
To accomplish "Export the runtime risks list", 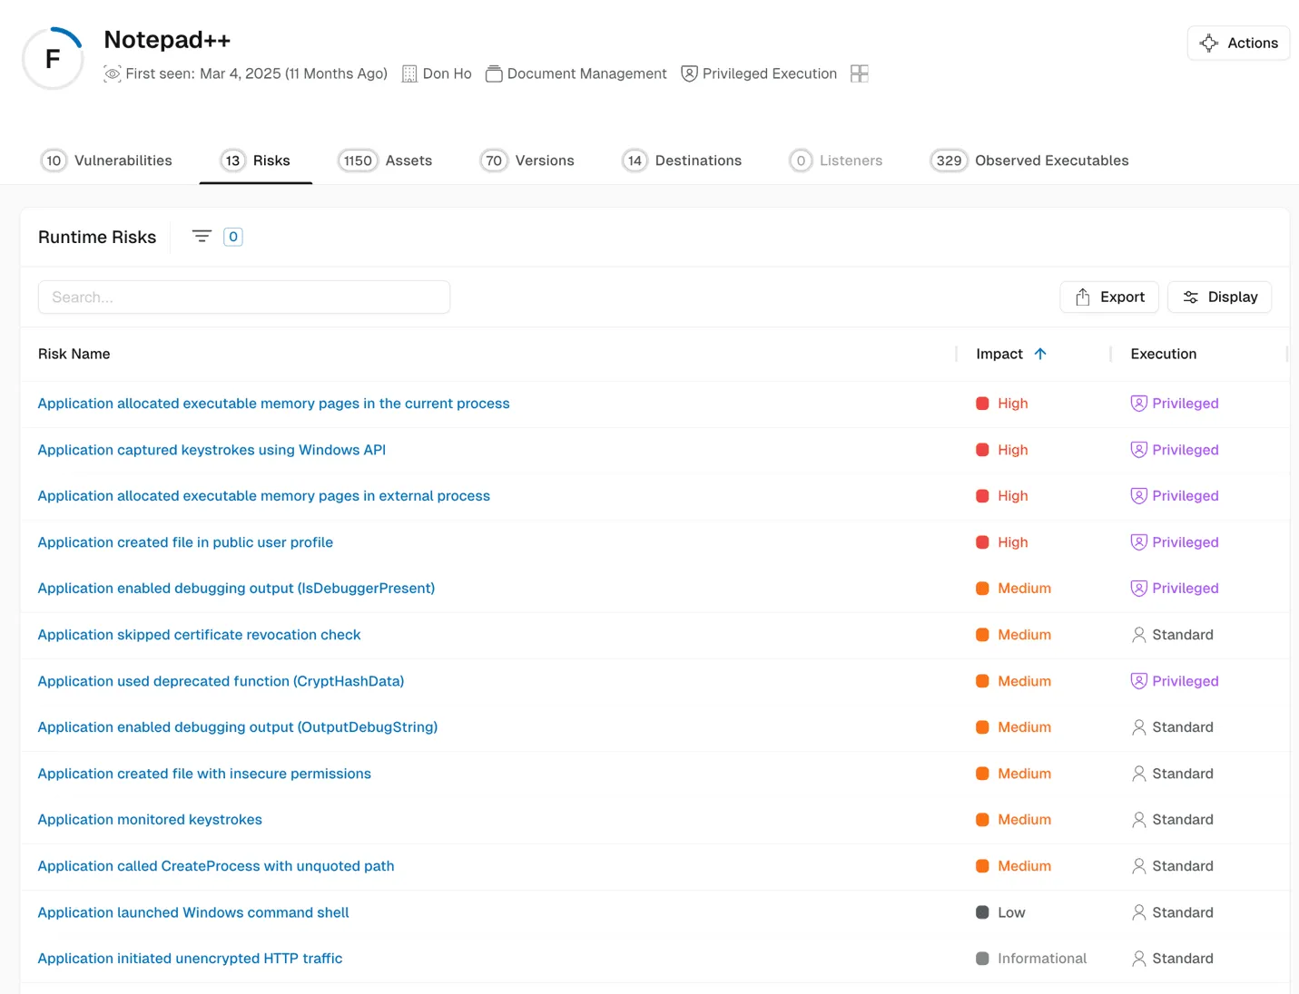I will pyautogui.click(x=1109, y=297).
